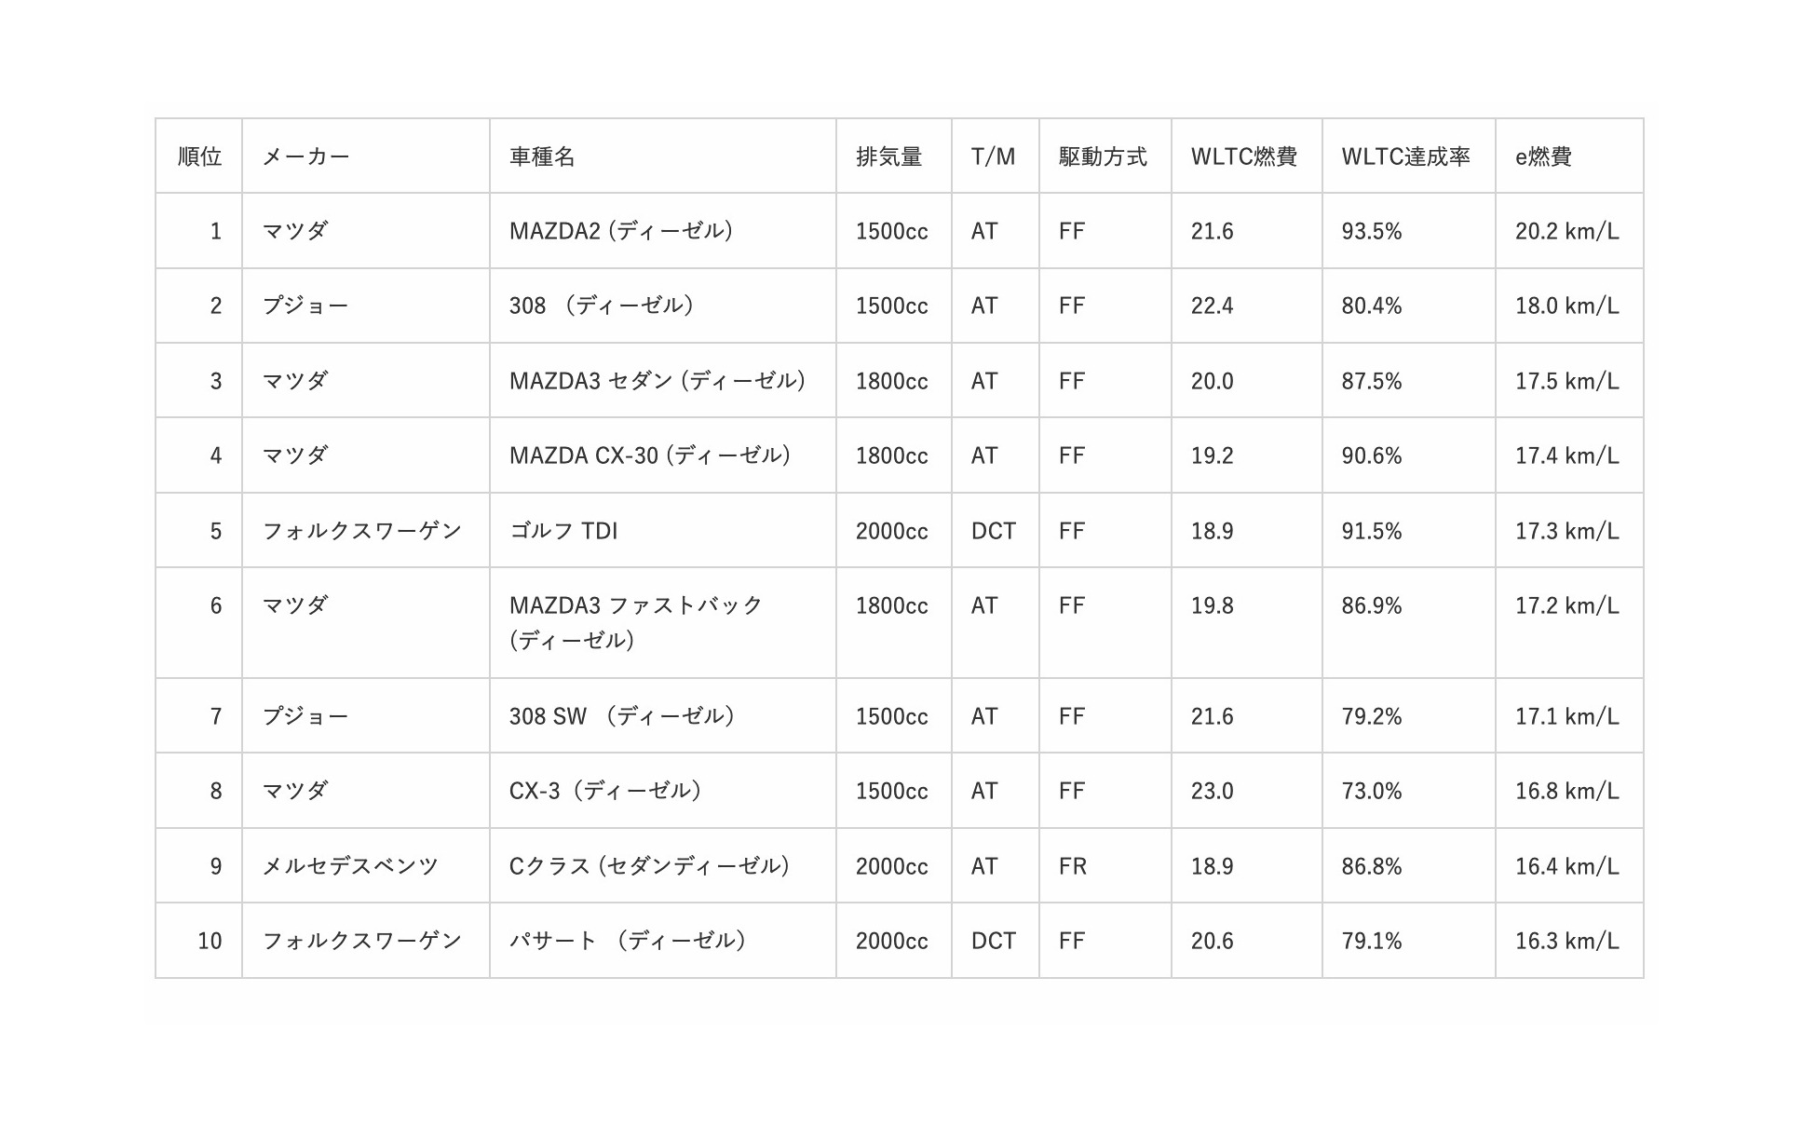Click the メーカー column header
Viewport: 1803px width, 1127px height.
[x=305, y=156]
